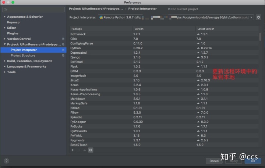Select the Deprecated package row
The width and height of the screenshot is (265, 168).
164,53
